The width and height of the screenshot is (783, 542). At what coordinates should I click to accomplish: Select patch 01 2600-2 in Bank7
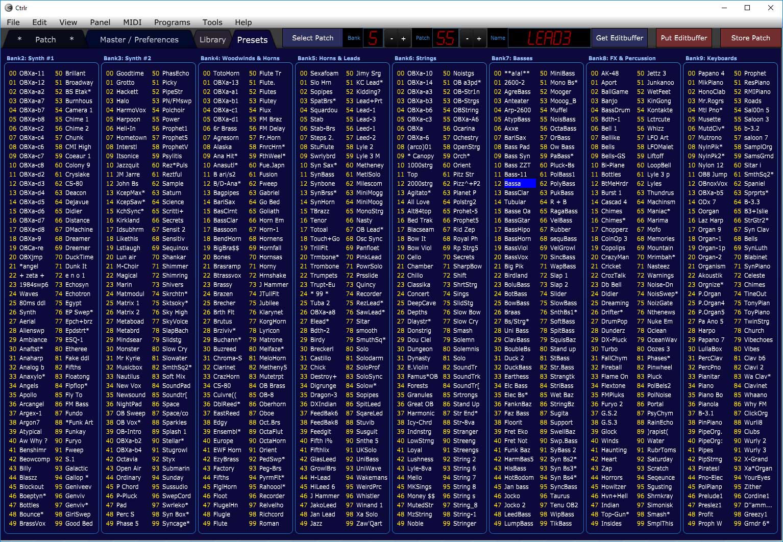point(509,83)
